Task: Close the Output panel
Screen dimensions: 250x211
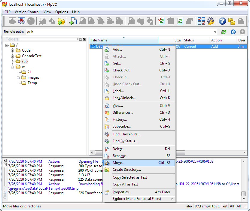Action: click(x=5, y=161)
